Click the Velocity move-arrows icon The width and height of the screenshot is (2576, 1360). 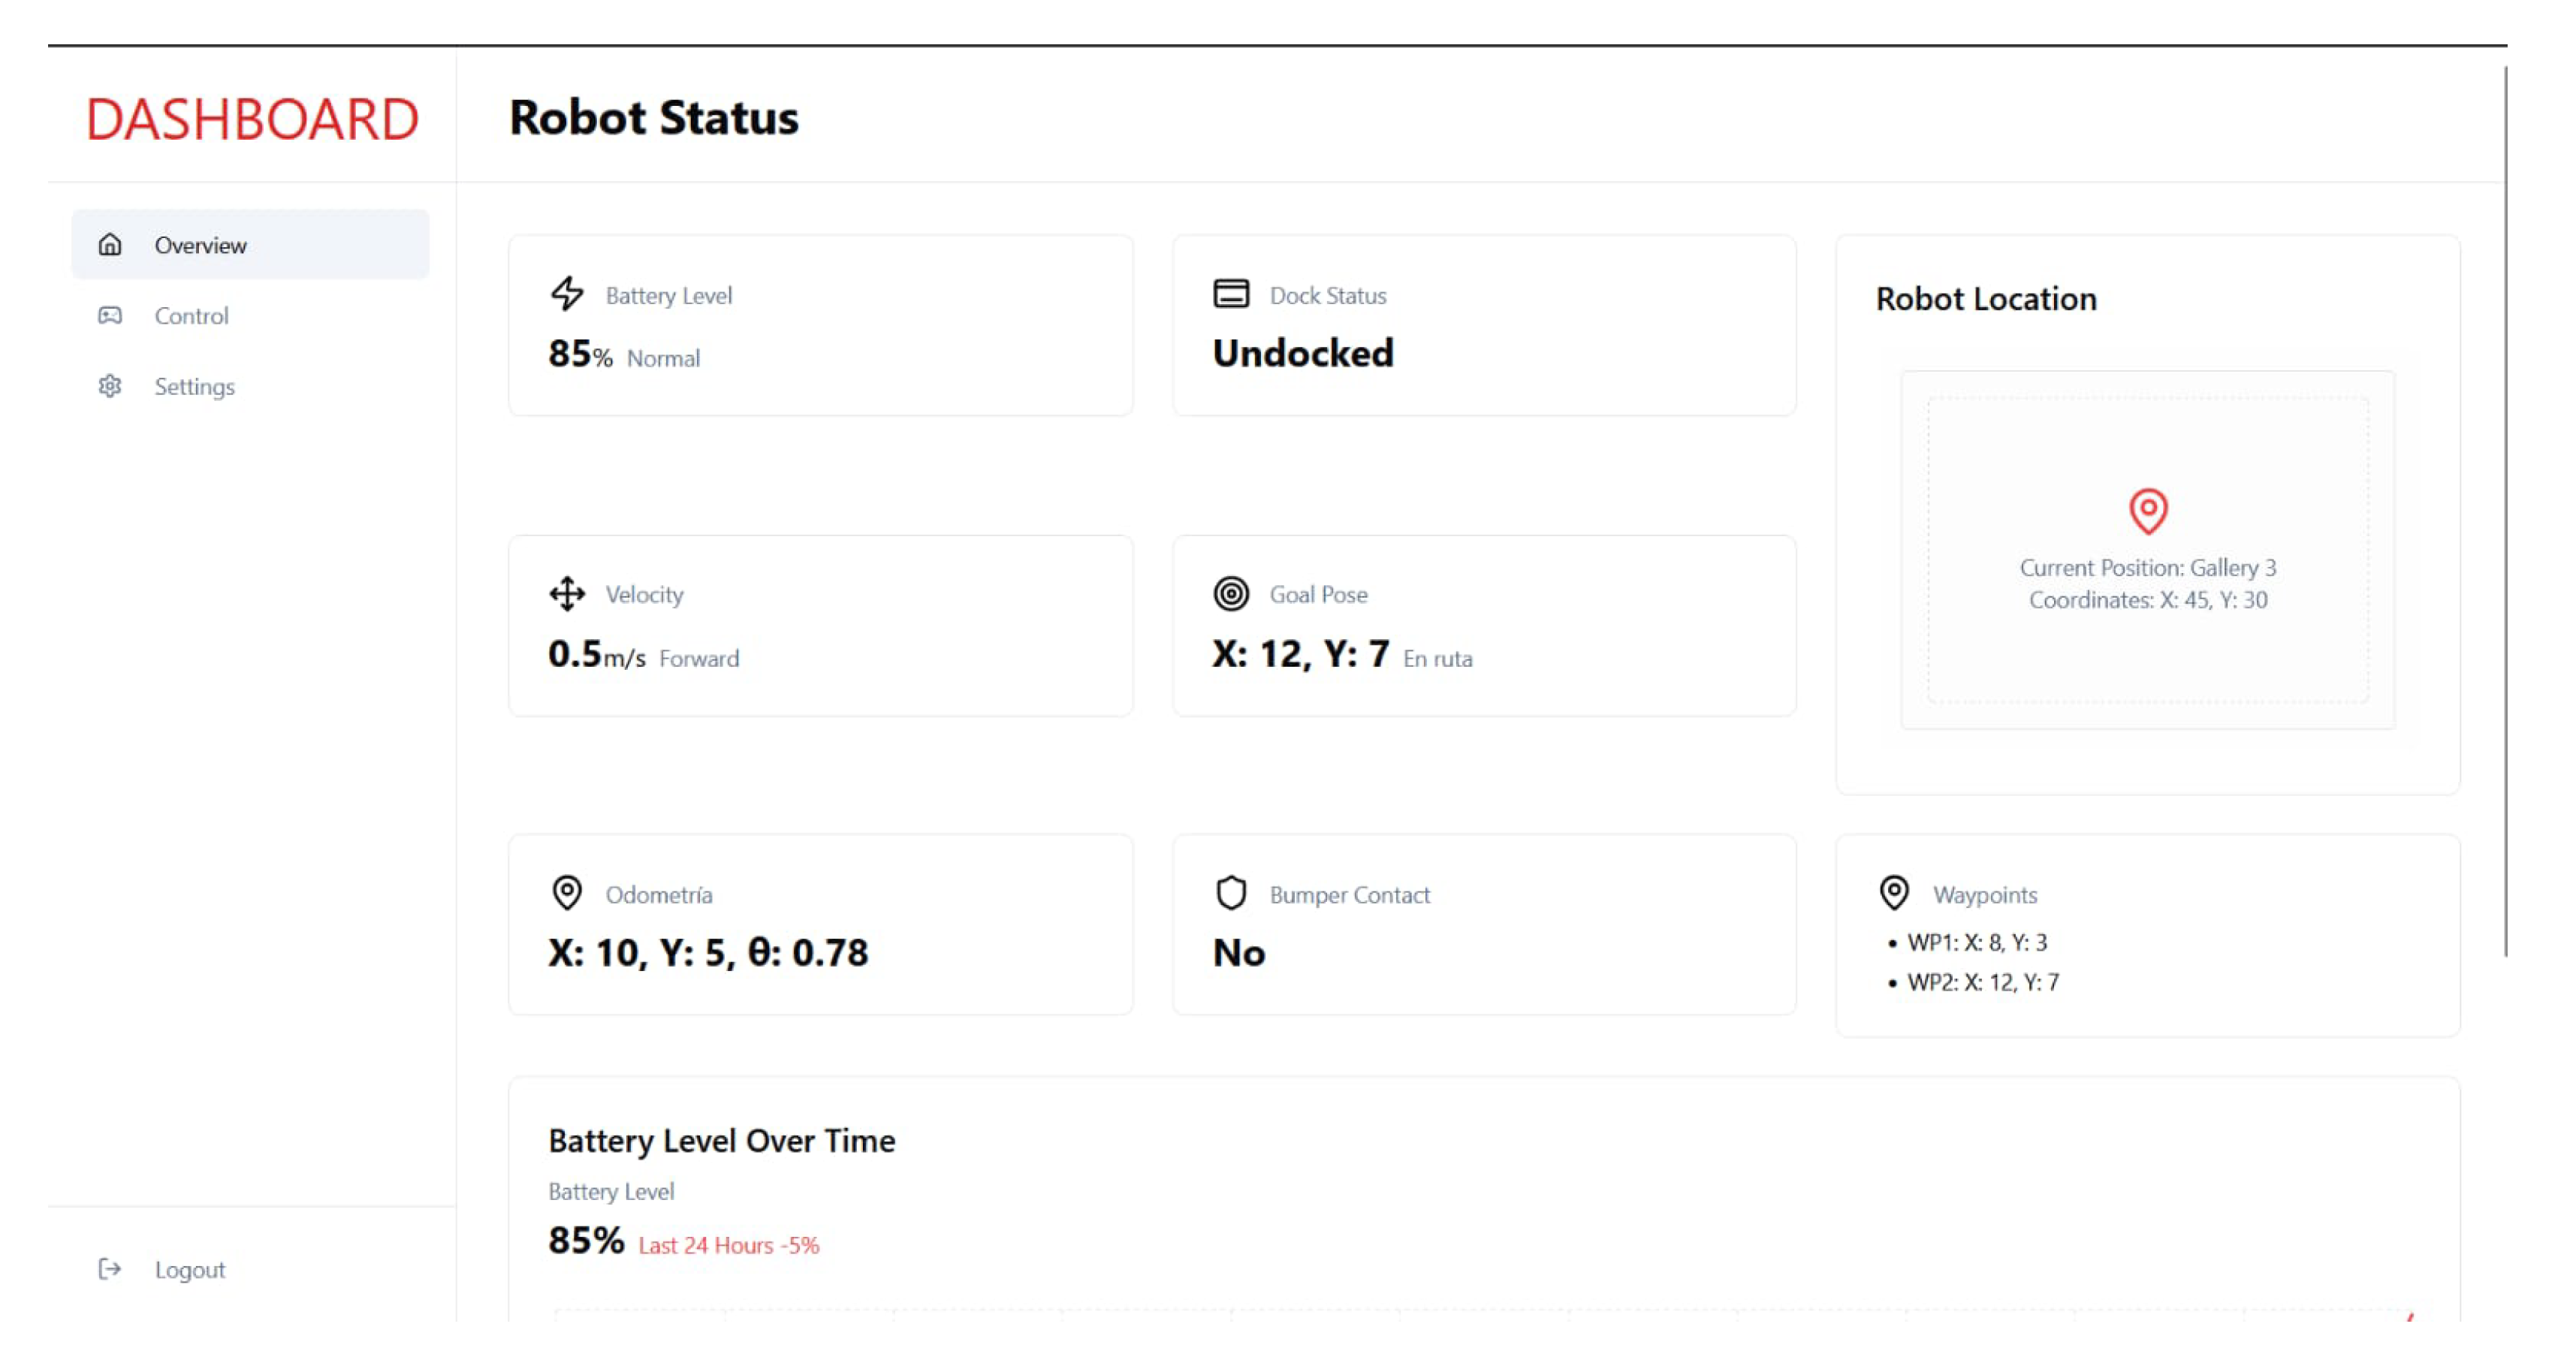tap(567, 593)
